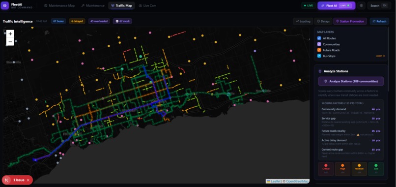
Task: Click the Traffic Intelligence title
Action: coord(18,21)
